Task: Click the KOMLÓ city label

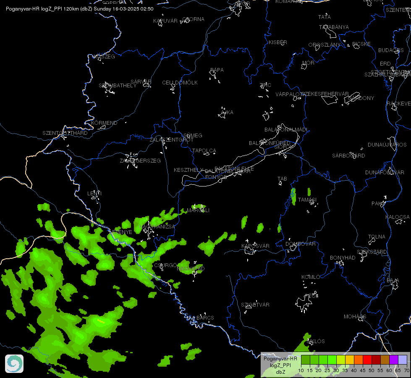Action: (x=311, y=277)
